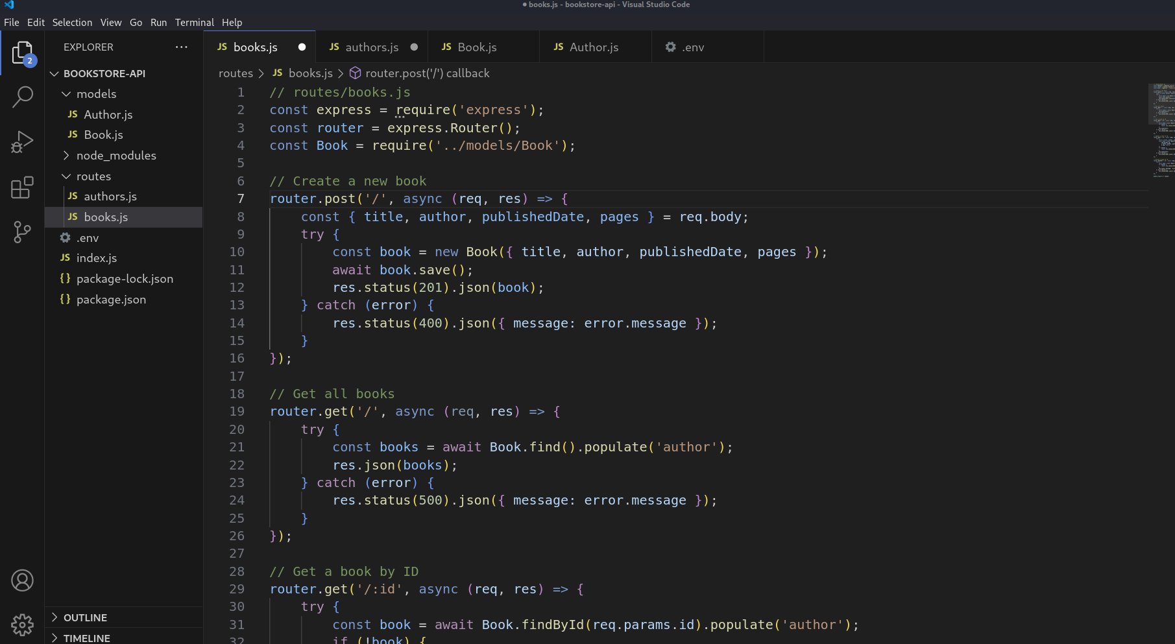Click line number 7 in gutter
The height and width of the screenshot is (644, 1175).
(x=241, y=198)
